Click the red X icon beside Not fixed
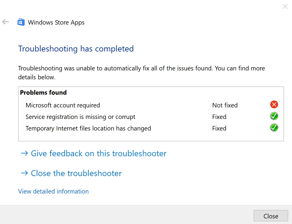This screenshot has width=292, height=224. pos(274,104)
